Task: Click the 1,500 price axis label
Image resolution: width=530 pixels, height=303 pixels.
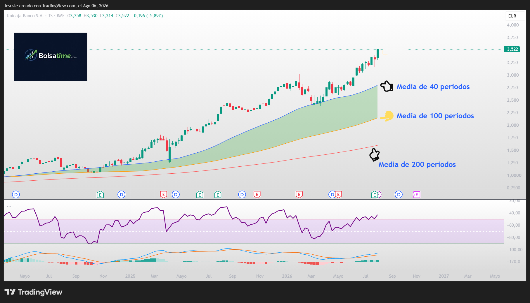Action: pyautogui.click(x=513, y=150)
